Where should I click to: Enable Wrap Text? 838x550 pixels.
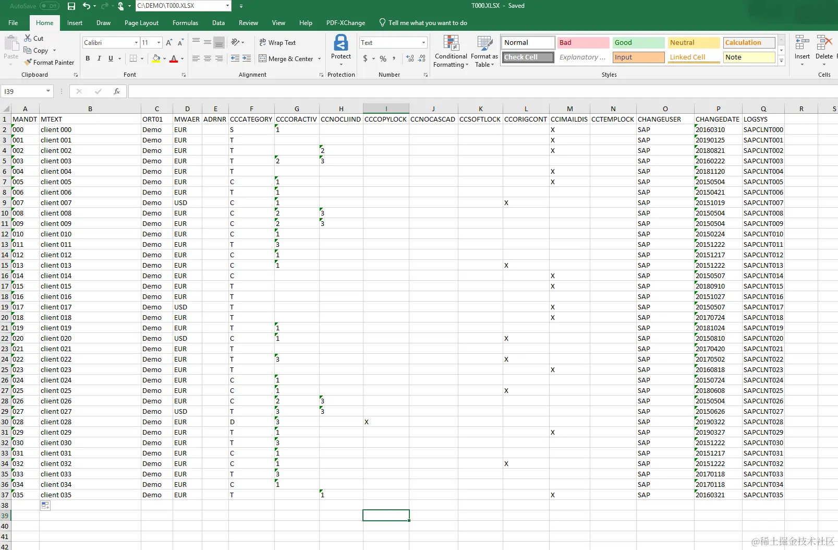click(x=278, y=42)
